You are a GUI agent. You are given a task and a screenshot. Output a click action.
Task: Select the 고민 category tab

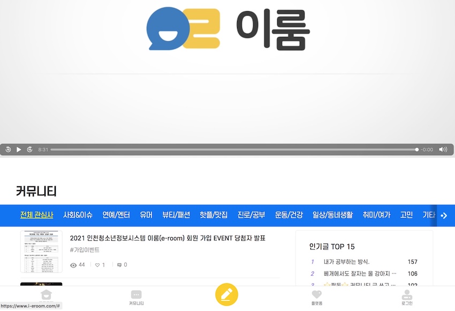pos(406,215)
